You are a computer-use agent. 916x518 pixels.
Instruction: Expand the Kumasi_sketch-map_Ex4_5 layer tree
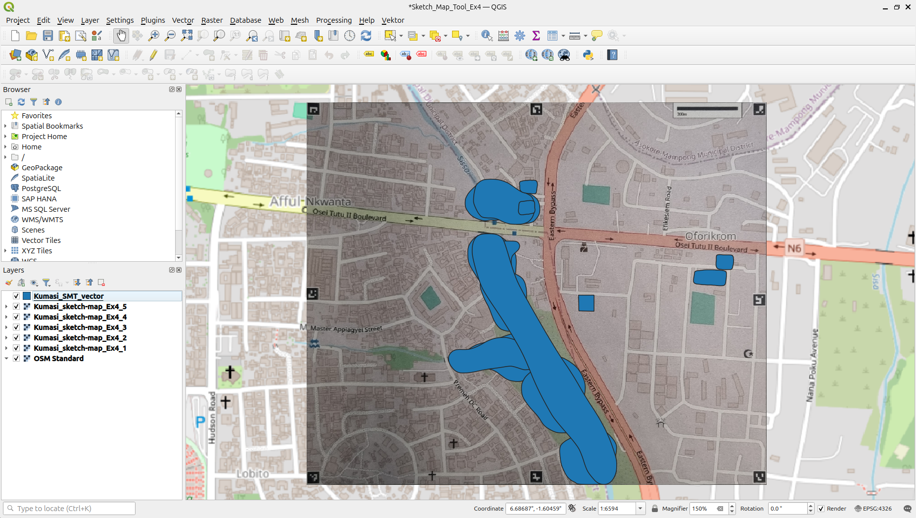[6, 307]
